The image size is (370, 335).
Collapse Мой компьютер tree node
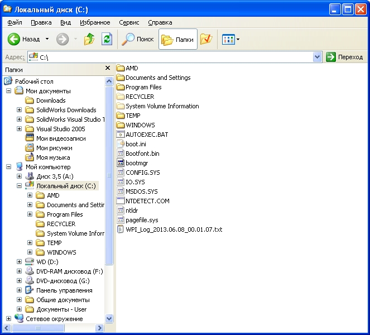pos(8,167)
